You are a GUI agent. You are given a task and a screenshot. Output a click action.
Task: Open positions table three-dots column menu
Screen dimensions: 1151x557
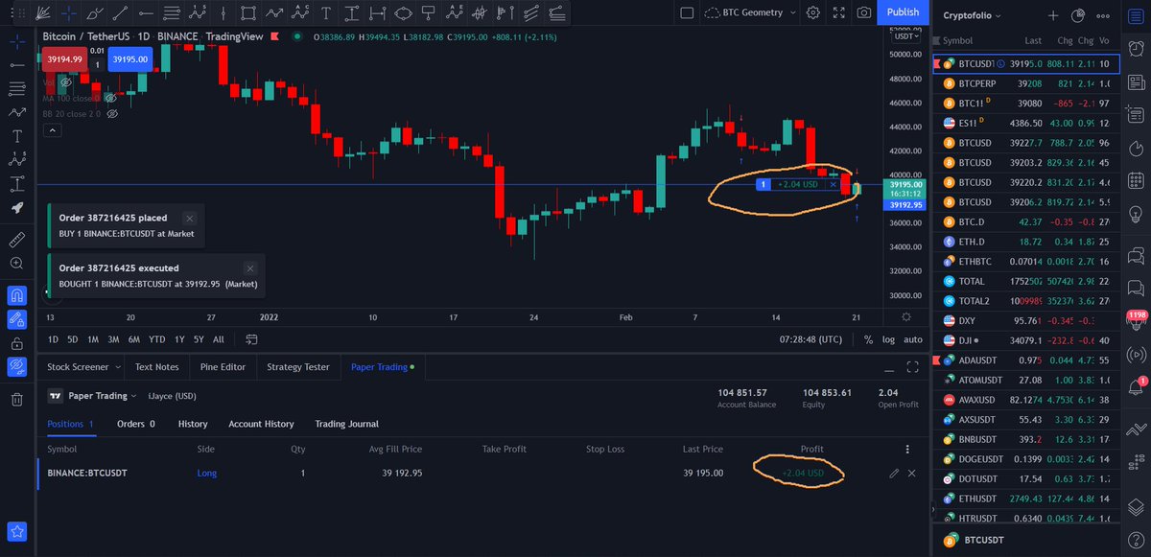(907, 449)
